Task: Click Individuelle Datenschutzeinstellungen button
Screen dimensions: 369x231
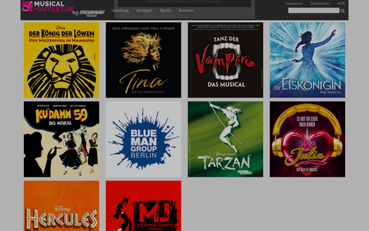Action: pos(184,2)
